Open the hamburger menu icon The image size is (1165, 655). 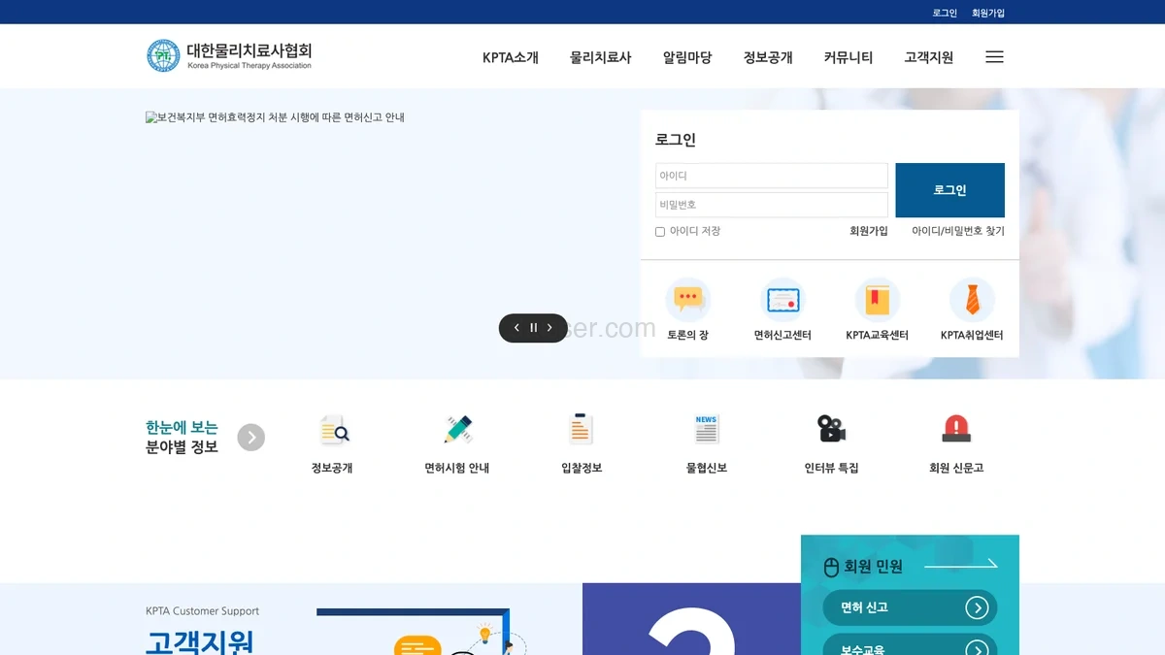coord(994,57)
